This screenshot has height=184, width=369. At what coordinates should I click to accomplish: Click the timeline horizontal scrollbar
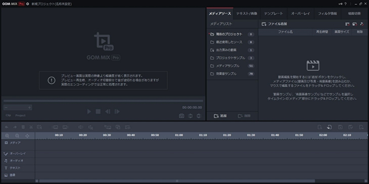177,181
